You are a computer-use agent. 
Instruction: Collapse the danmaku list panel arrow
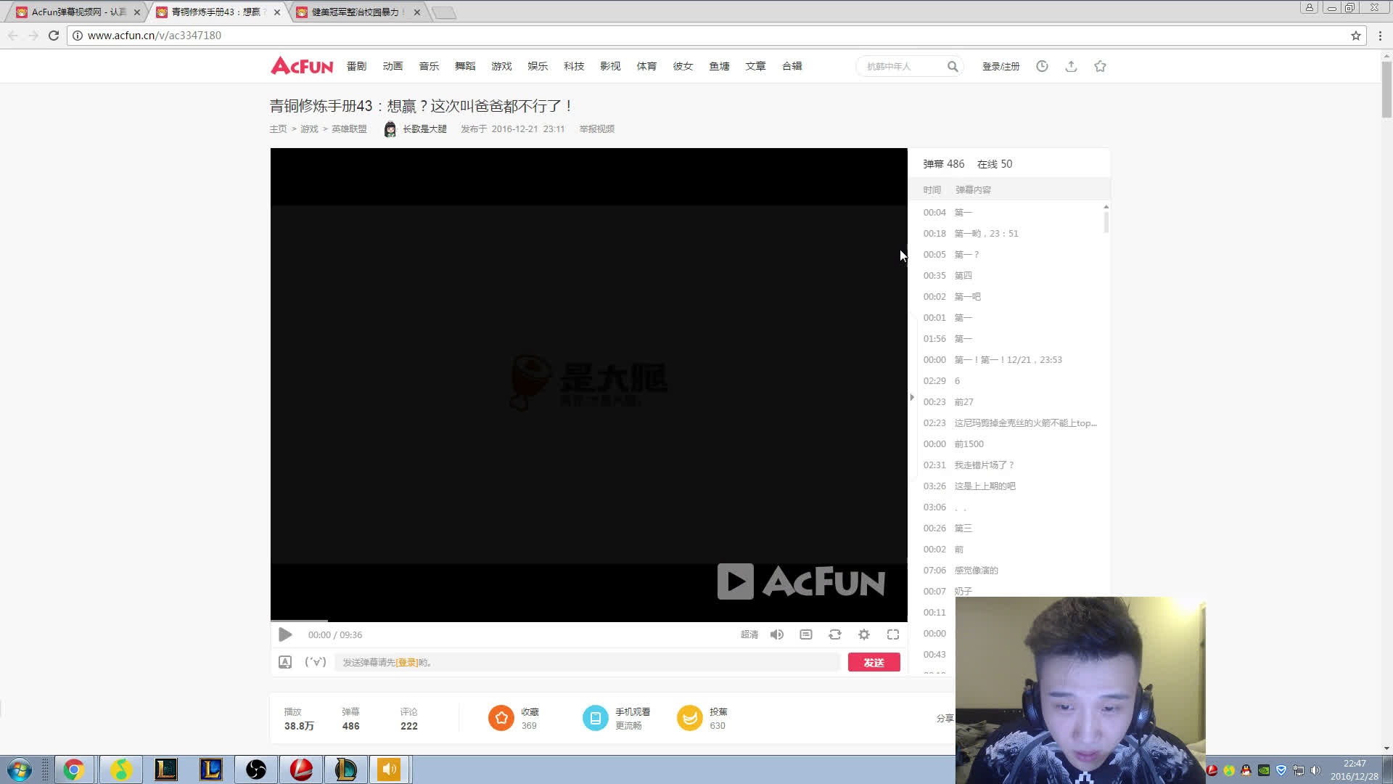pos(912,397)
